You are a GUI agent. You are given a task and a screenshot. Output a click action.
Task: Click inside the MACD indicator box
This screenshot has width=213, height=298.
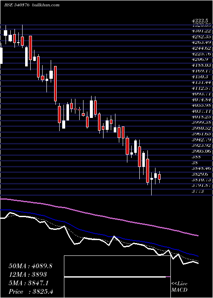coord(117,277)
